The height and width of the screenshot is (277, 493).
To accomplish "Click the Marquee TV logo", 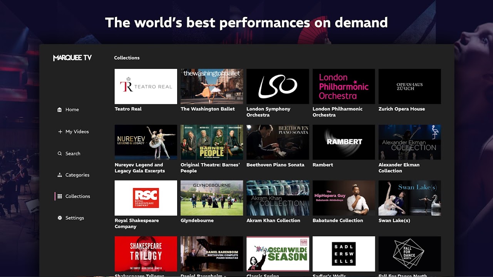I will click(x=72, y=58).
